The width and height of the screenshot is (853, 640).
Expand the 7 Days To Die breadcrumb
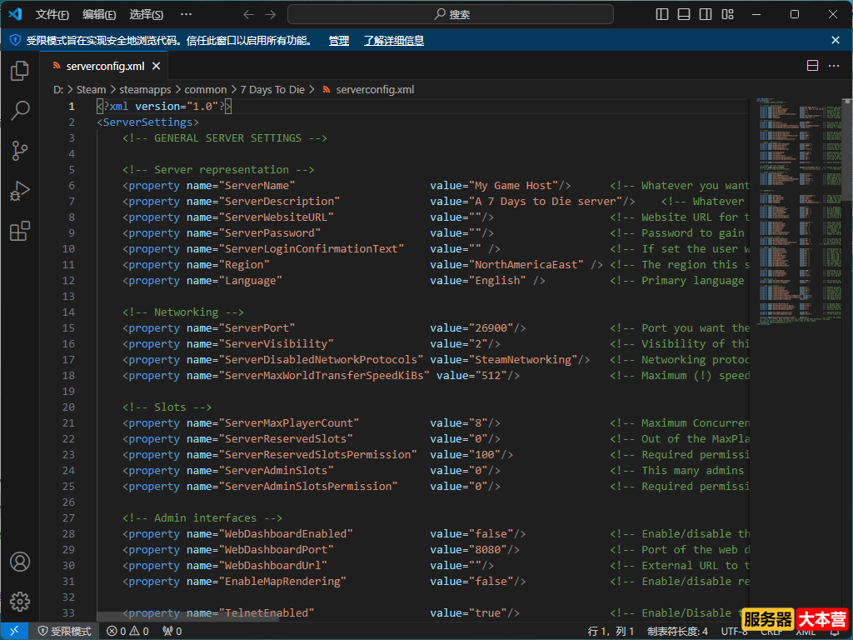272,90
